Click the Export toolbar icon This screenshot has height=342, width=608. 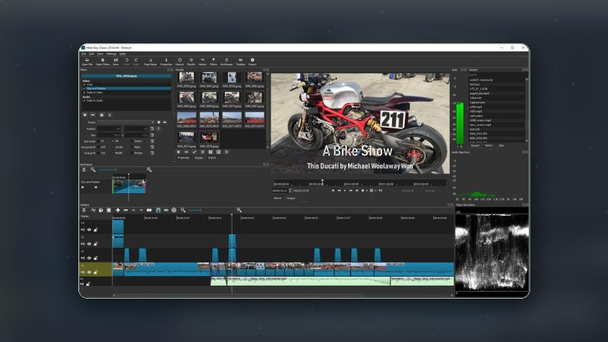coord(252,62)
